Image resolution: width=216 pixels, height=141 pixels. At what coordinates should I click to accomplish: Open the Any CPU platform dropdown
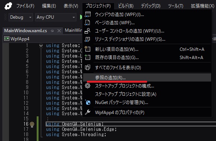56,17
